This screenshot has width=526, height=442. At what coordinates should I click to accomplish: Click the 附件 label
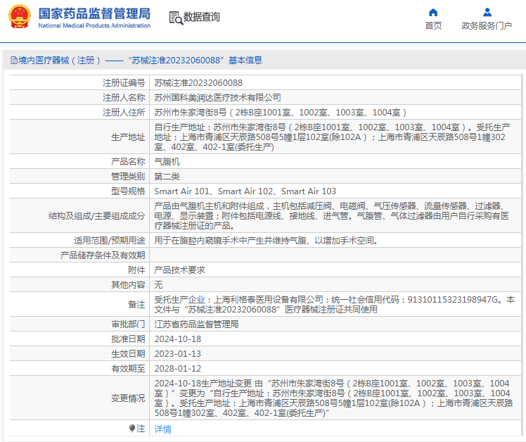[136, 270]
